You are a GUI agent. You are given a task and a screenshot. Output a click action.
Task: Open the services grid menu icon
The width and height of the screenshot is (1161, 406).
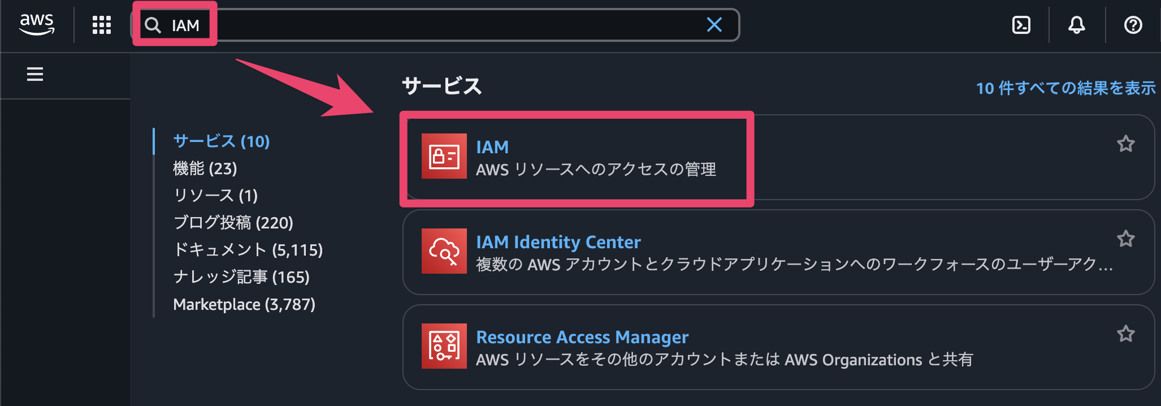102,25
